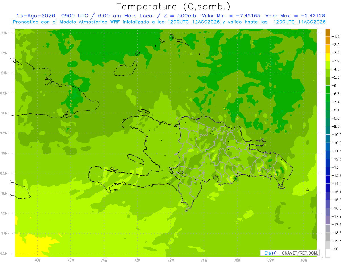The height and width of the screenshot is (264, 341).
Task: Click the blue "Sis" logo text
Action: pyautogui.click(x=268, y=253)
